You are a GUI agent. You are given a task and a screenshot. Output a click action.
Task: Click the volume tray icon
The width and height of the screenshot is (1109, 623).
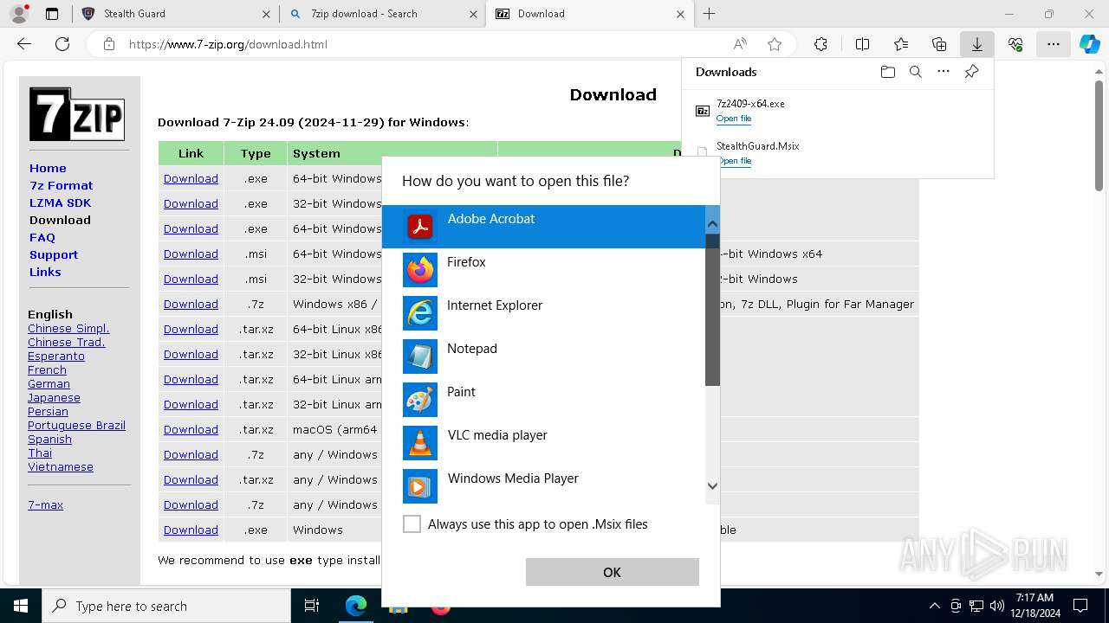pyautogui.click(x=996, y=606)
